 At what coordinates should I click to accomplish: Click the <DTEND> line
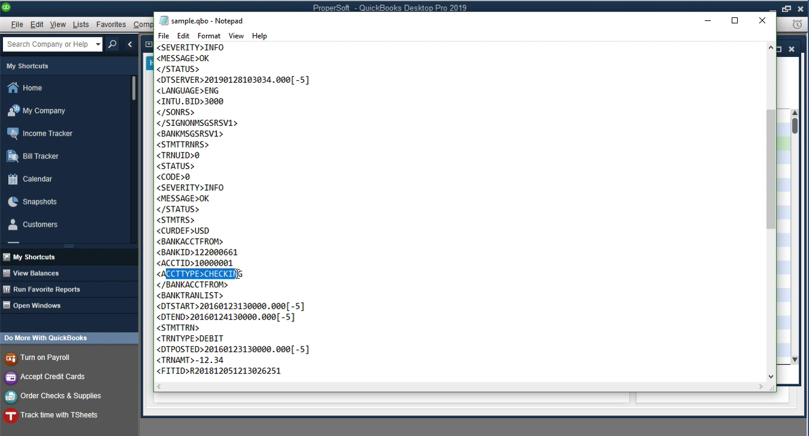point(226,317)
